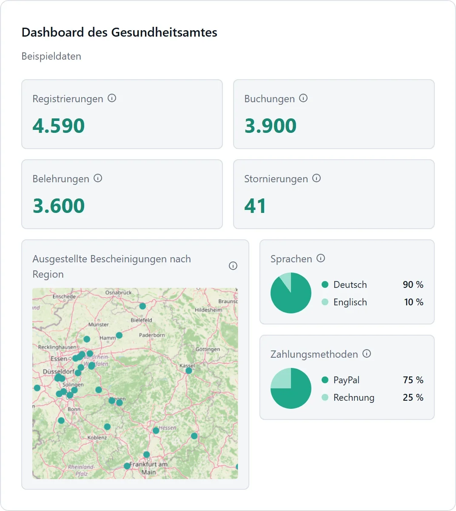The height and width of the screenshot is (511, 456).
Task: Click the Göttingen label on the map
Action: pos(208,349)
